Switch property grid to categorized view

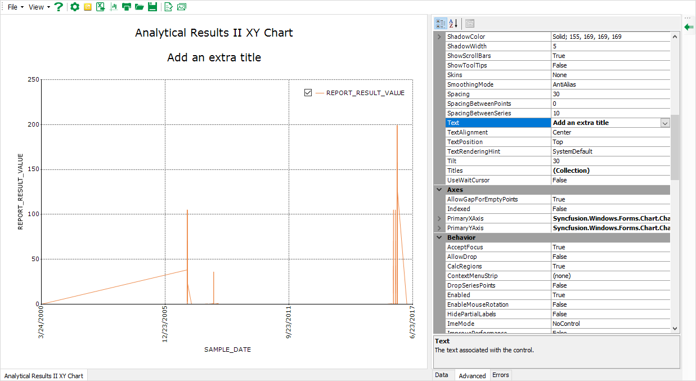point(441,24)
